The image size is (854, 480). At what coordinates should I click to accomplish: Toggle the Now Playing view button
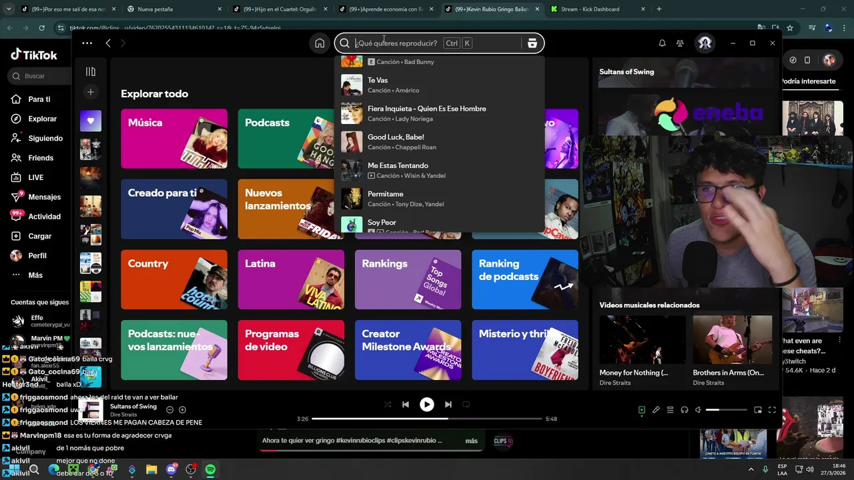[641, 410]
